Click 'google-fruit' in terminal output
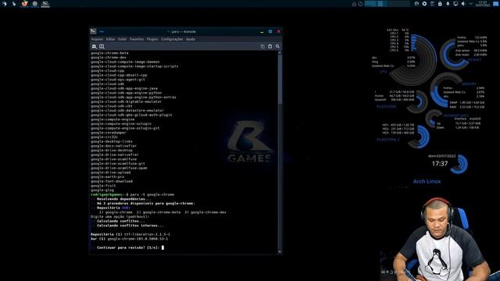Screen dimensions: 500x281 click(103, 186)
